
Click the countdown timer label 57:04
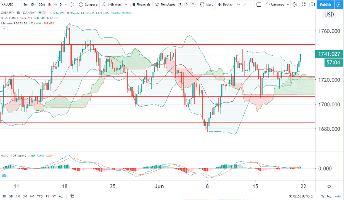click(333, 62)
